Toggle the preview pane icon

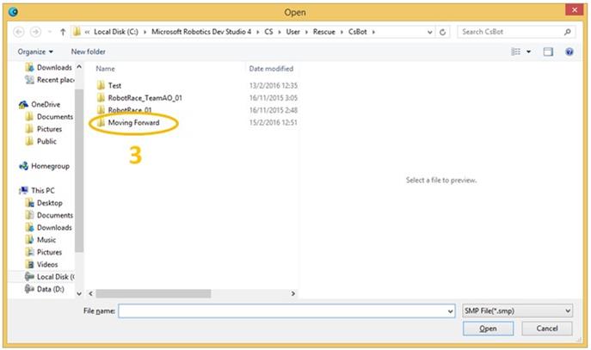548,52
